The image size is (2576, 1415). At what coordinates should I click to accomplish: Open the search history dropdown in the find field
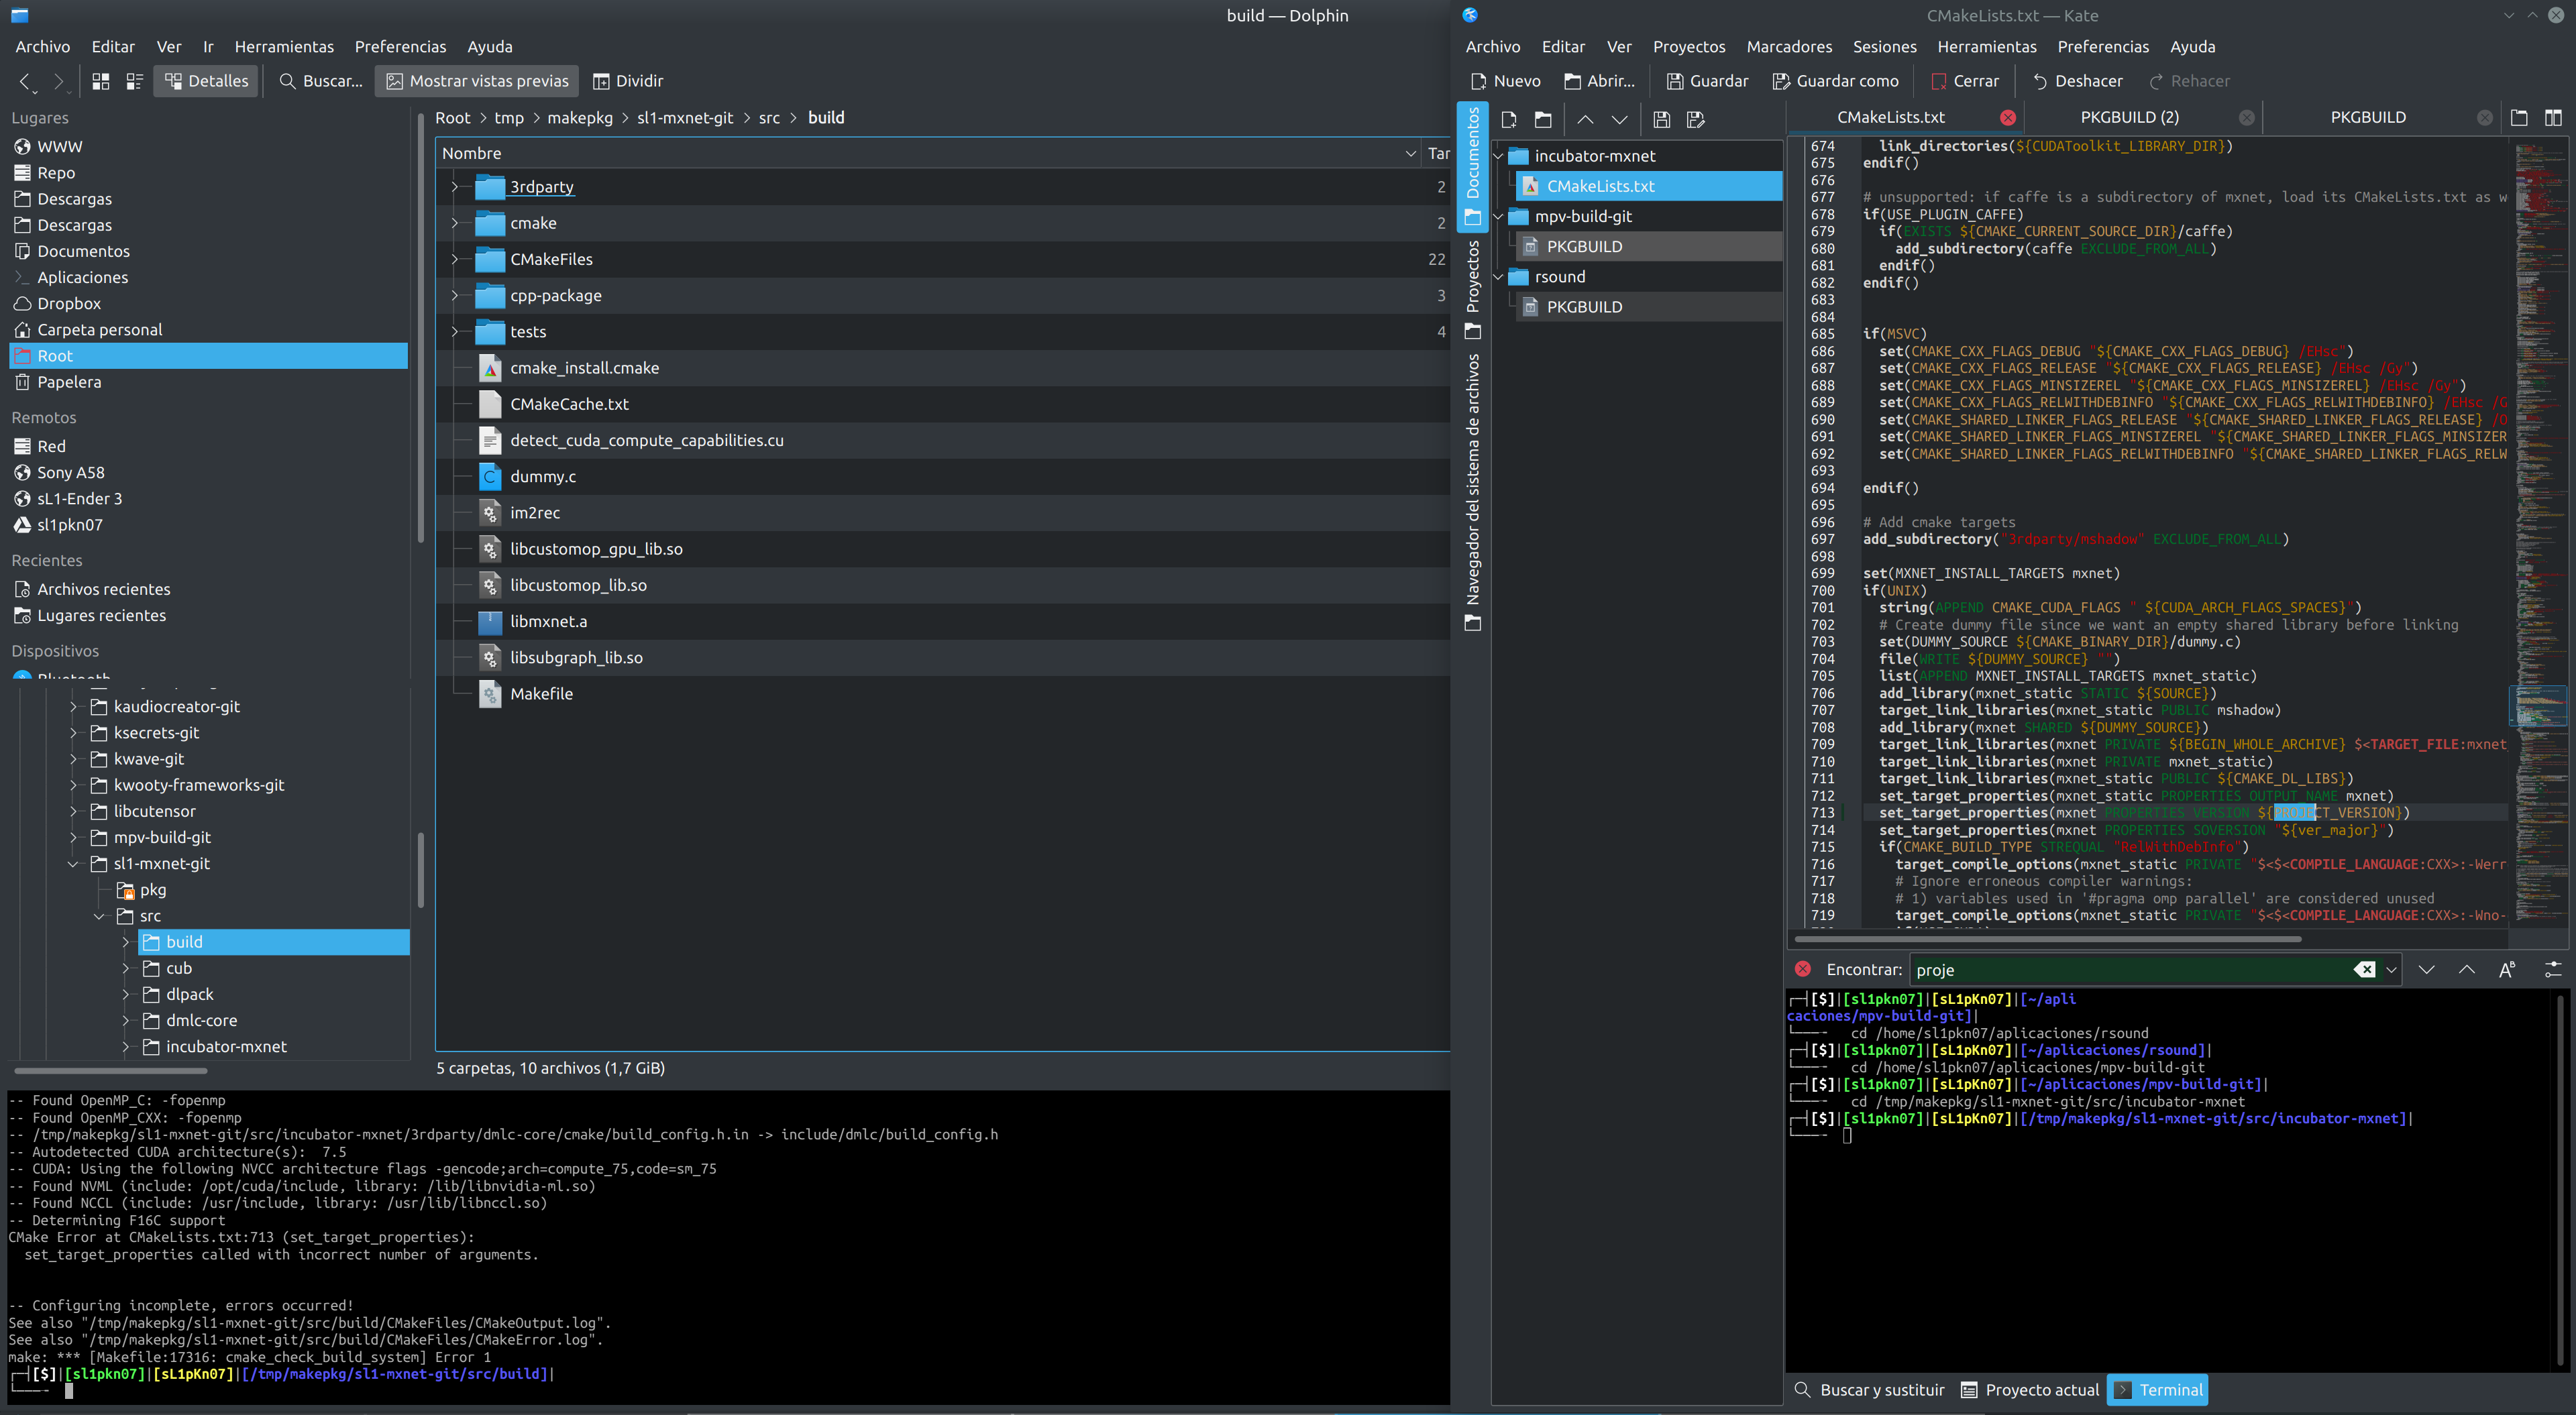pos(2391,969)
